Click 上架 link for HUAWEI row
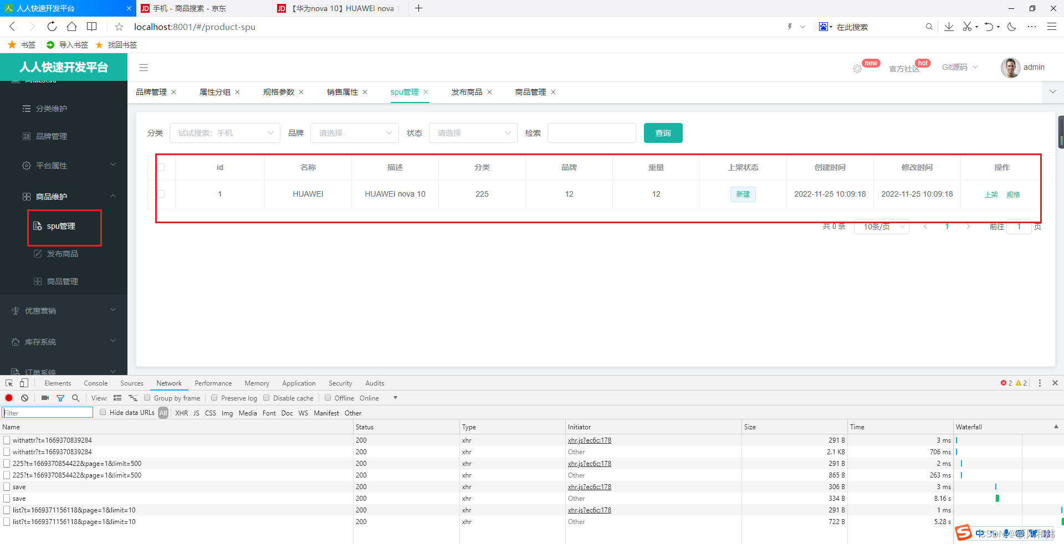1064x544 pixels. (991, 194)
